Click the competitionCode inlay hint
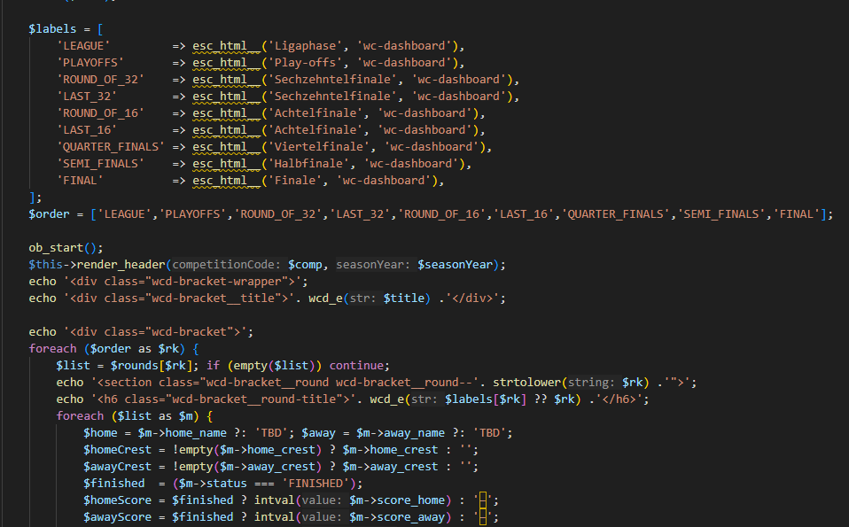Screen dimensions: 849x527 [x=230, y=264]
